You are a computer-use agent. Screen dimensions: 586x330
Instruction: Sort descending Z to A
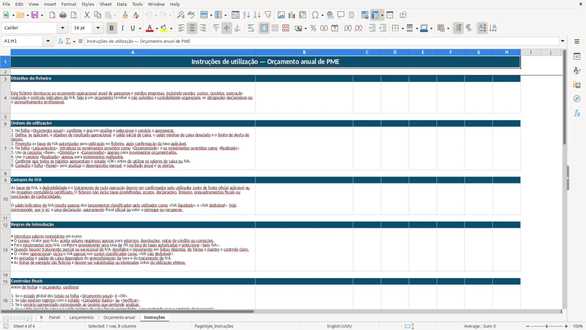pos(257,15)
